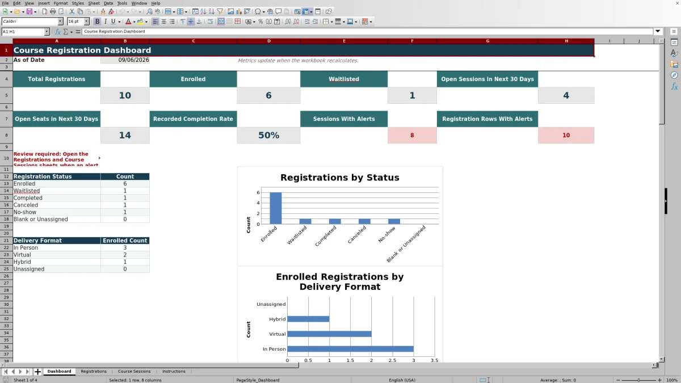The image size is (681, 383).
Task: Open the Format menu
Action: coord(61,3)
